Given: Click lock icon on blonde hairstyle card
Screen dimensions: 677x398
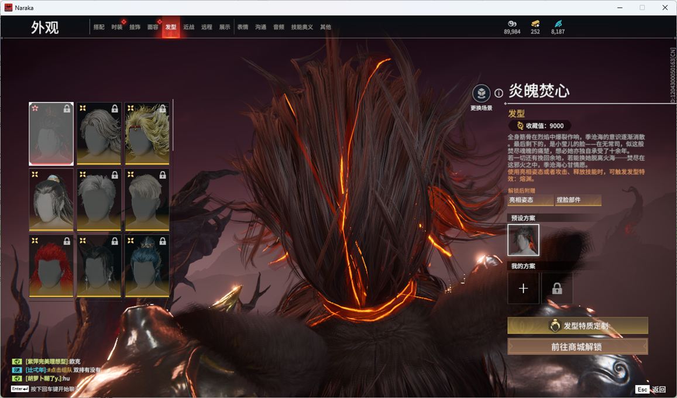Looking at the screenshot, I should [163, 108].
